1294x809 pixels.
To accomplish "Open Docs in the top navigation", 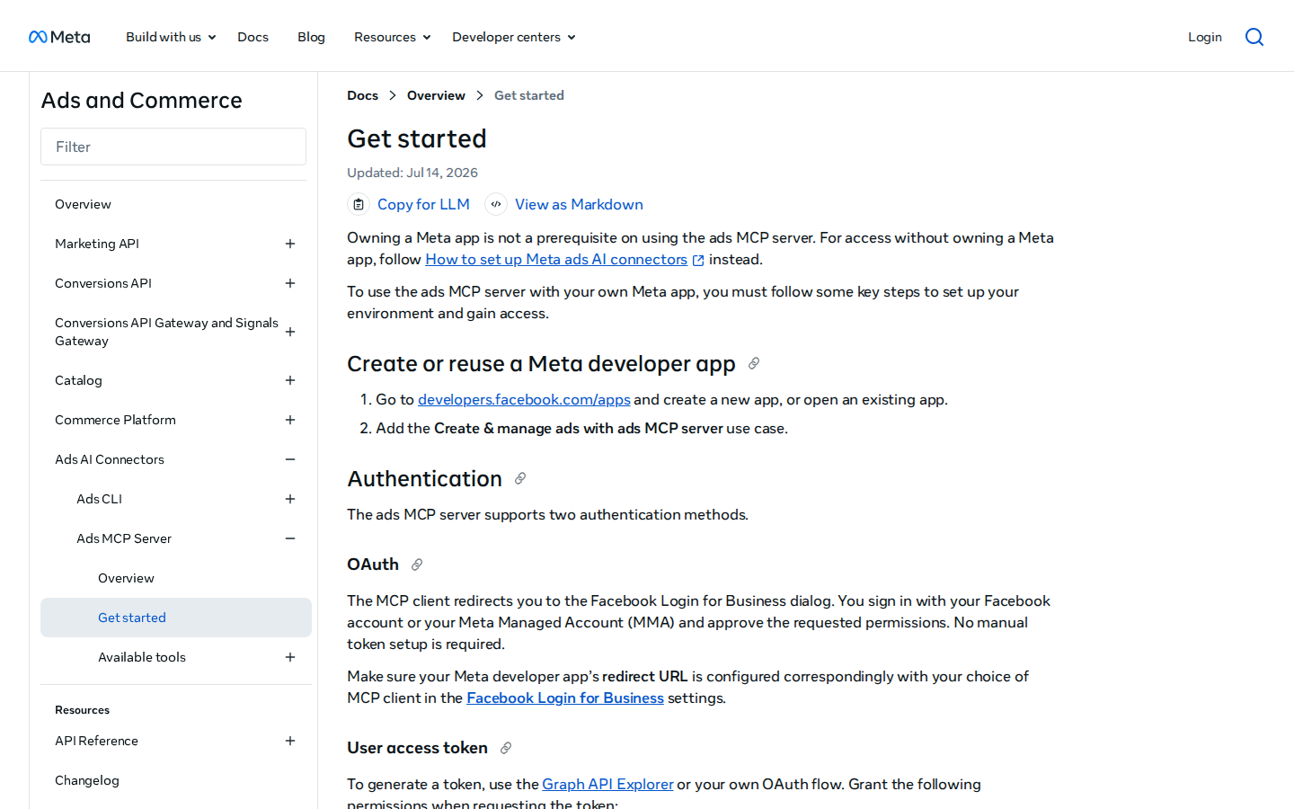I will tap(253, 37).
